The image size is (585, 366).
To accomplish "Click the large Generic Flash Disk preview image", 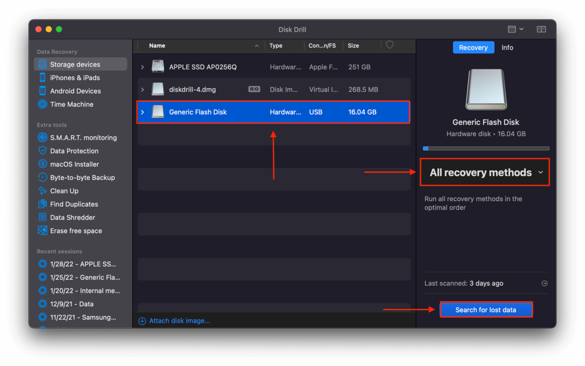I will coord(486,90).
